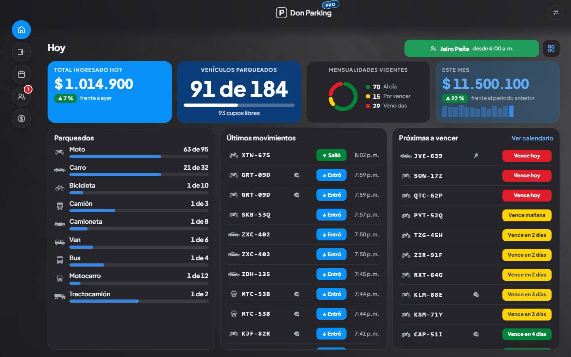Click the Moto occupancy progress bar
This screenshot has height=357, width=571.
139,157
